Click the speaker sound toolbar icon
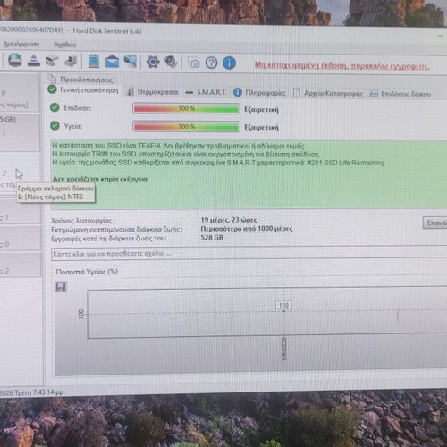Viewport: 447px width, 447px height. [171, 63]
